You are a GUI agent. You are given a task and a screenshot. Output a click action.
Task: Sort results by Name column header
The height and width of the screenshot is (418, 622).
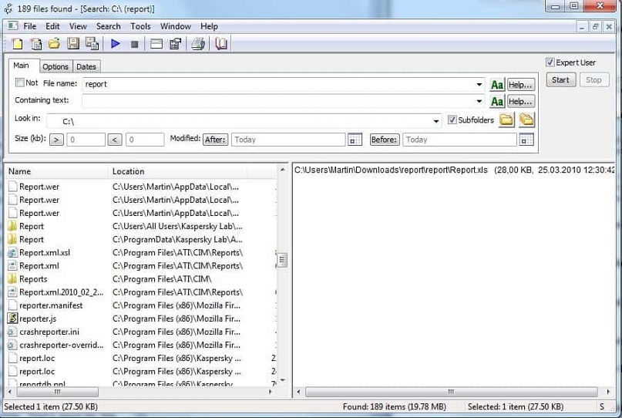tap(57, 171)
